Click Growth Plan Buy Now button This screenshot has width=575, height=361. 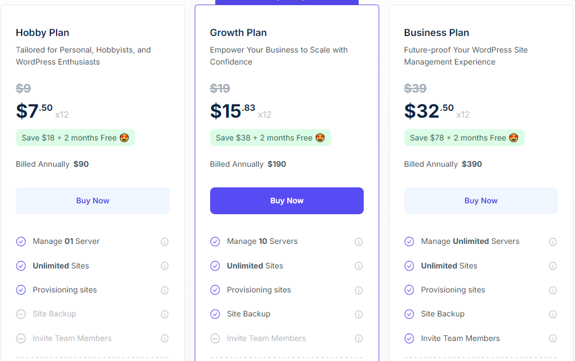[287, 200]
